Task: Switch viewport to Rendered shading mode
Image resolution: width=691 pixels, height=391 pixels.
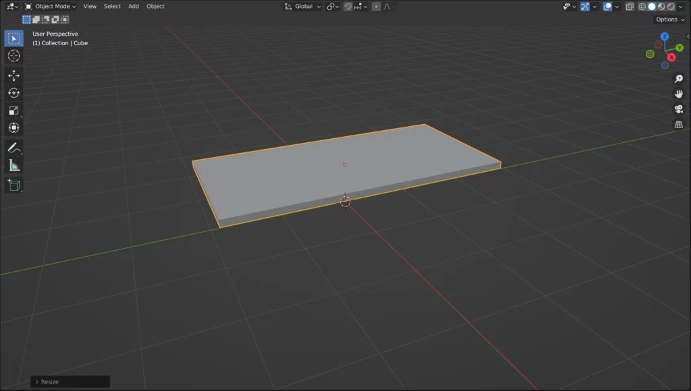Action: 671,6
